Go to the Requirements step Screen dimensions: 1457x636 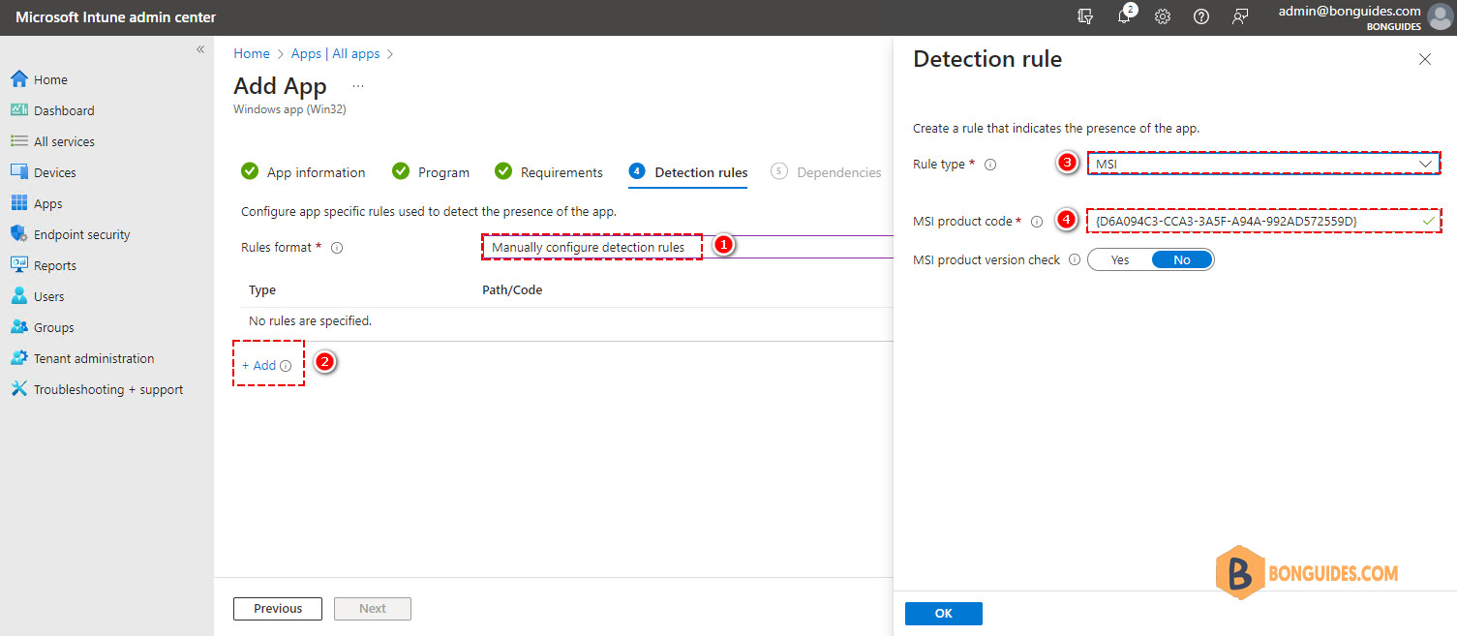(x=549, y=172)
